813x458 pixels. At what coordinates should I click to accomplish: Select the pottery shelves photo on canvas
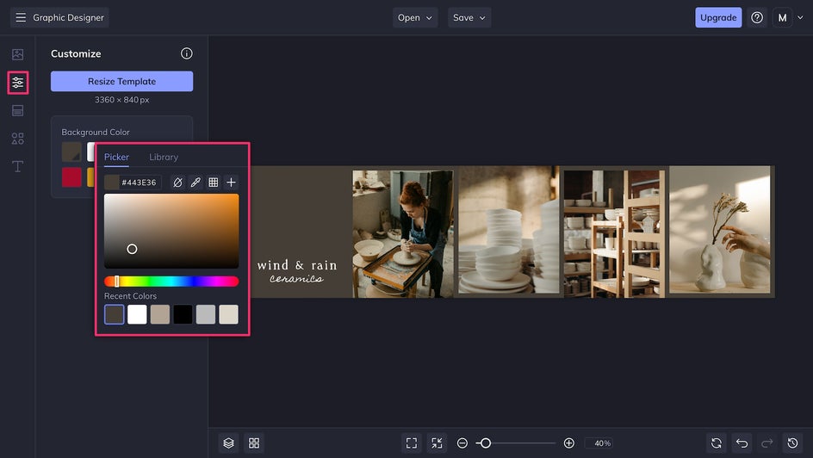[x=614, y=233]
